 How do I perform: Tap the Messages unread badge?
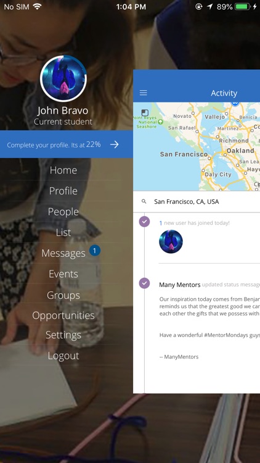94,251
